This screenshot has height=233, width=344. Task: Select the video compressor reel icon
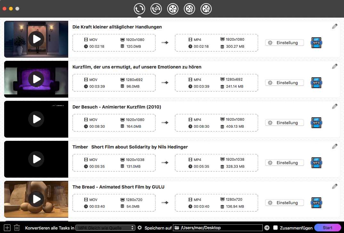pyautogui.click(x=189, y=9)
